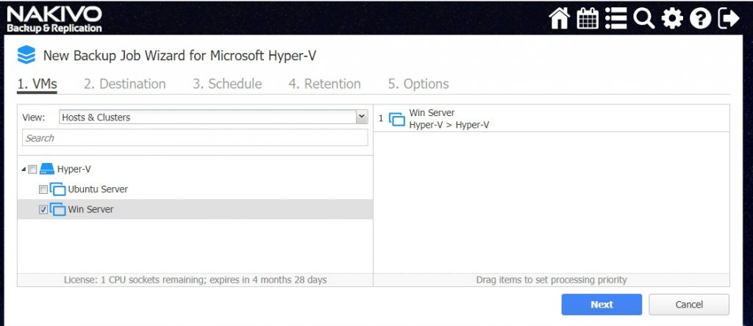Viewport: 753px width, 326px height.
Task: Enable the Ubuntu Server checkbox
Action: coord(43,189)
